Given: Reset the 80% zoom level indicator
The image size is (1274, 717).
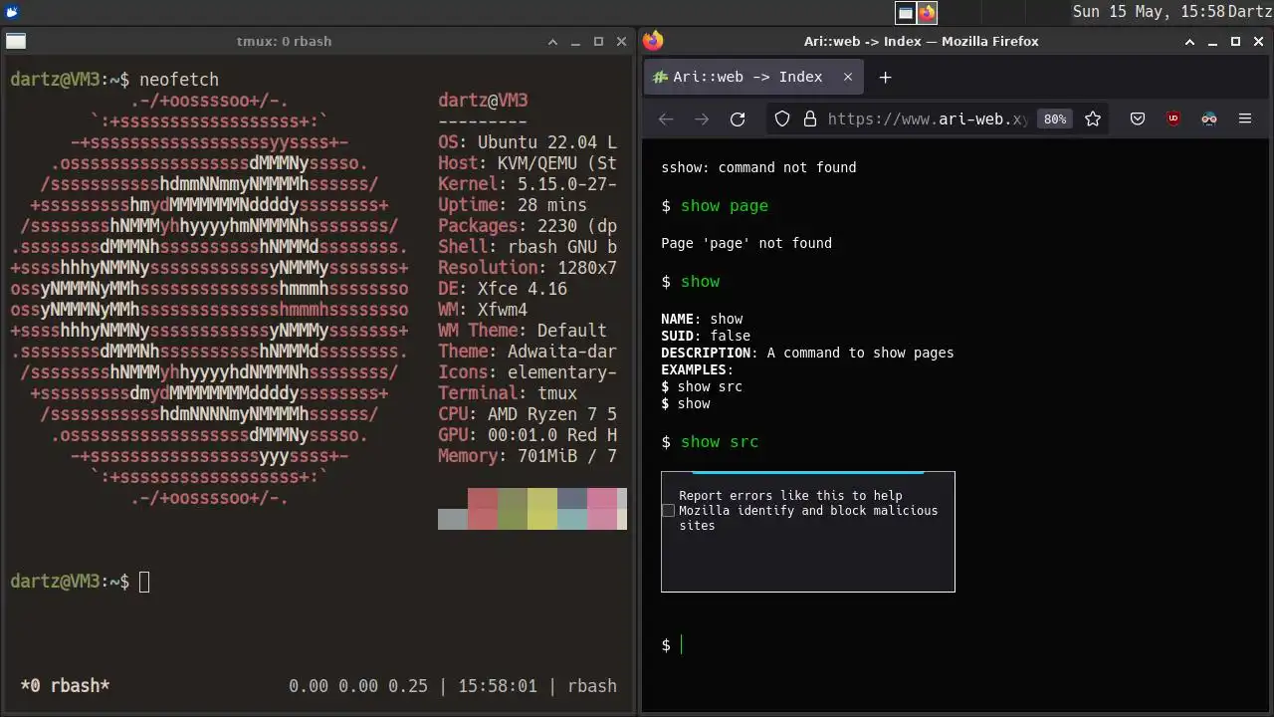Looking at the screenshot, I should [1055, 119].
